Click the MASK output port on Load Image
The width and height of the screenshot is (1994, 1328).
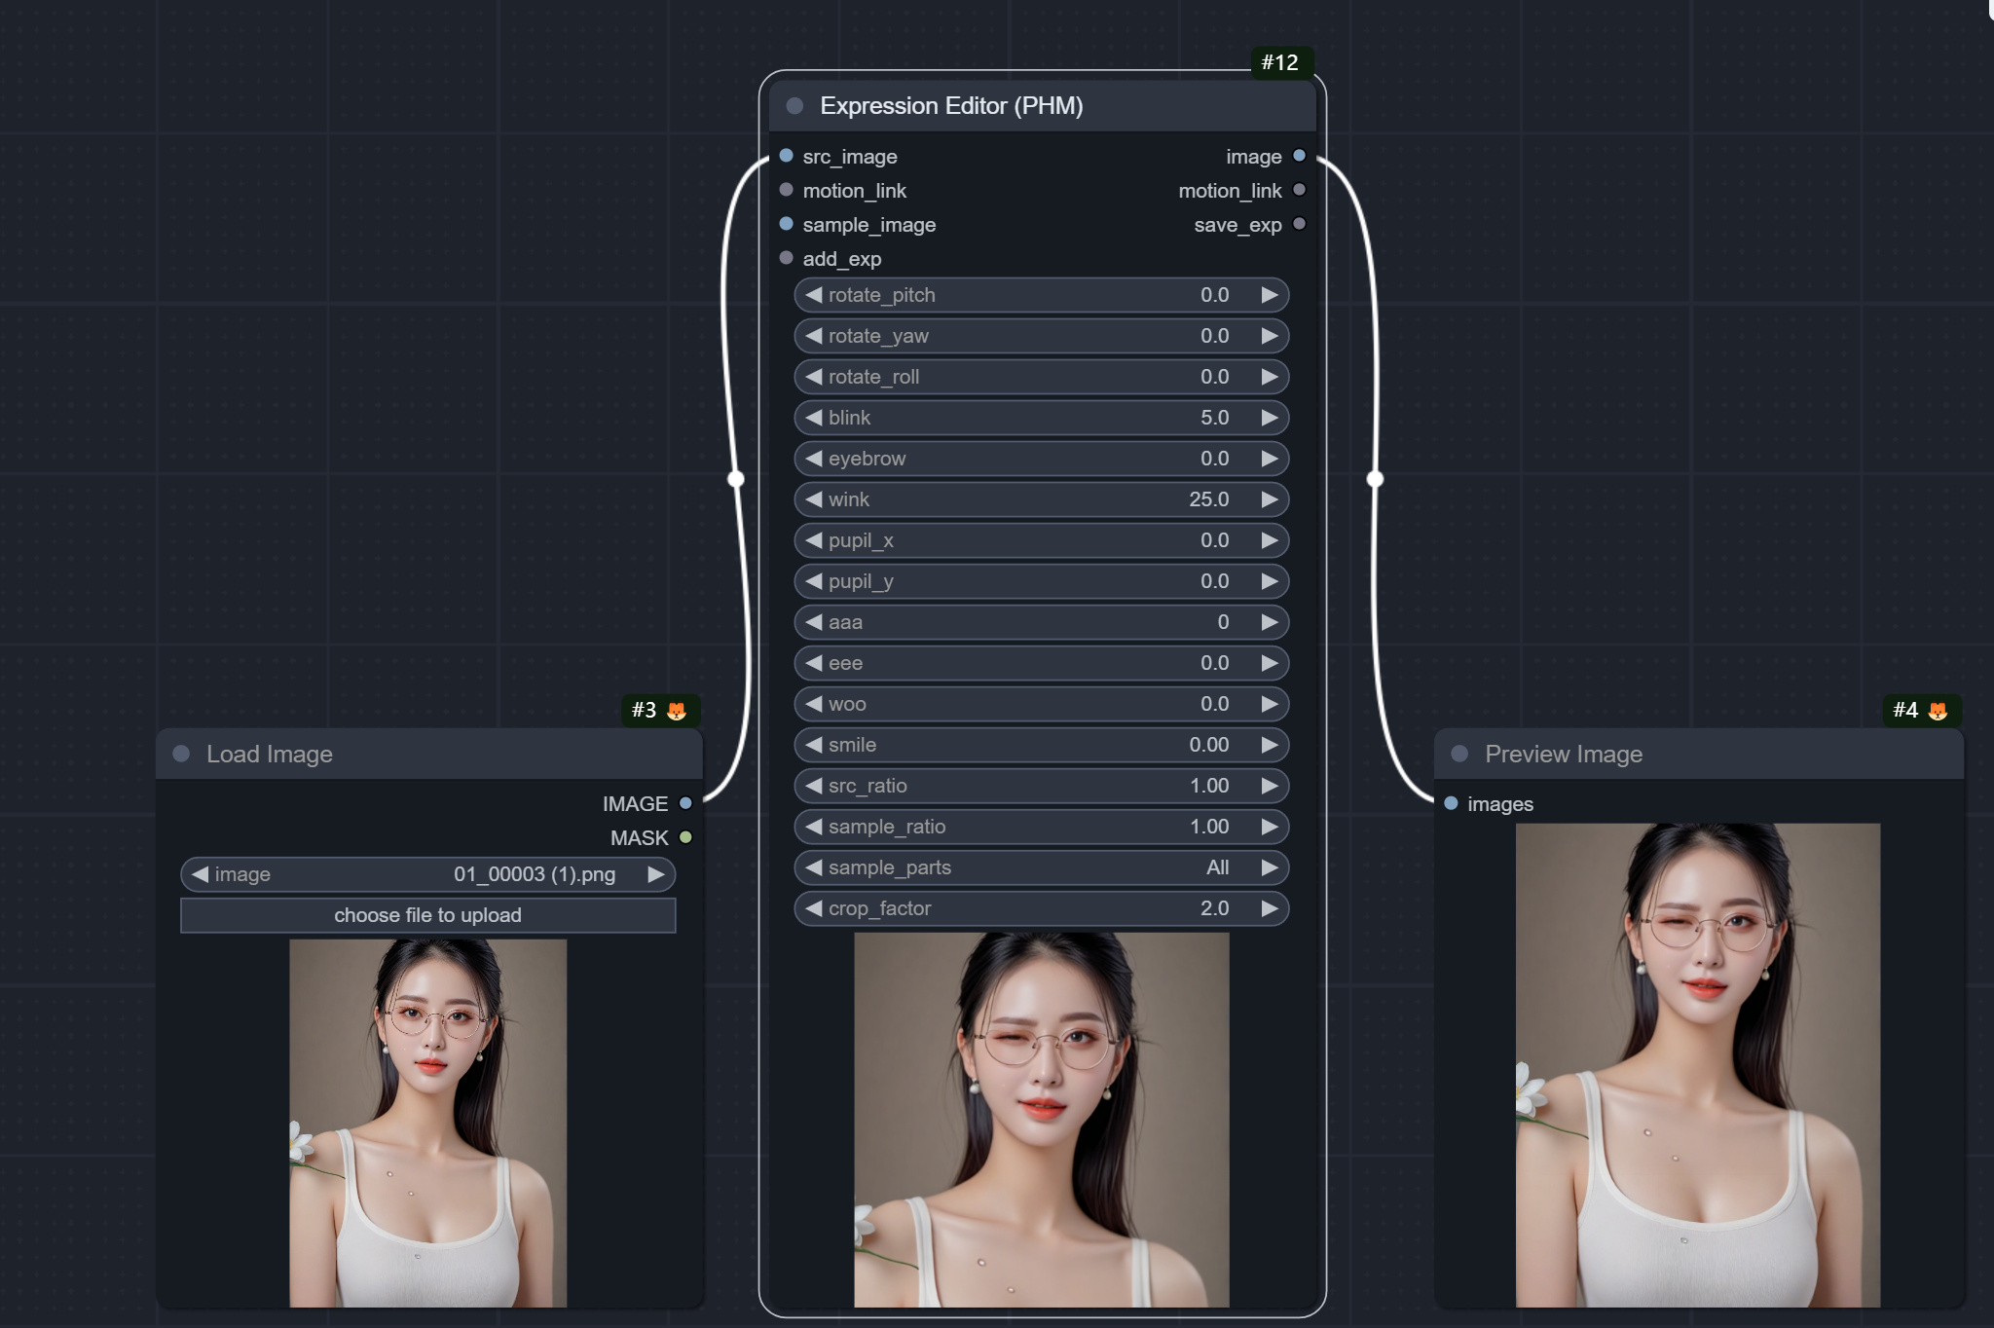pyautogui.click(x=685, y=837)
